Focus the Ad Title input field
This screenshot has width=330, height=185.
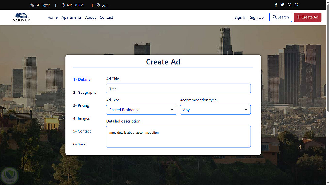pyautogui.click(x=178, y=89)
